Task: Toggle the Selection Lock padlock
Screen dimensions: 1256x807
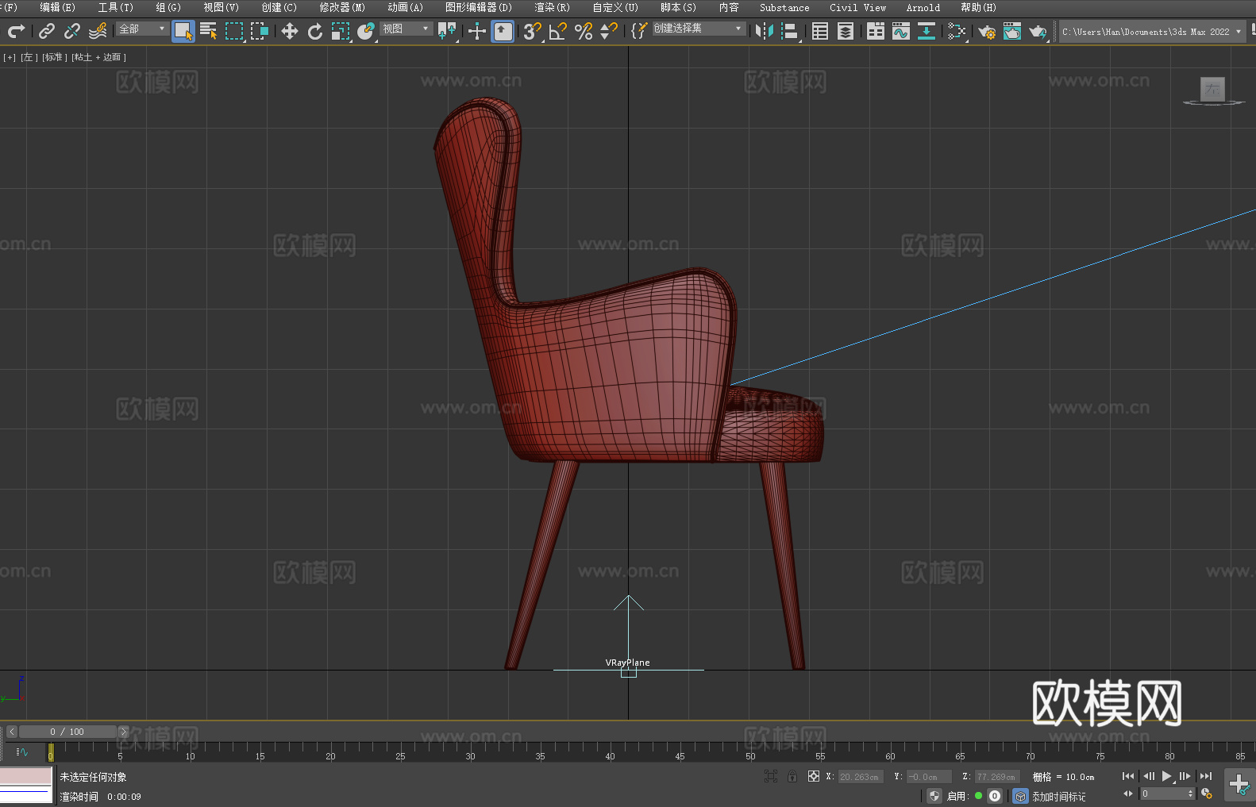Action: pyautogui.click(x=792, y=776)
